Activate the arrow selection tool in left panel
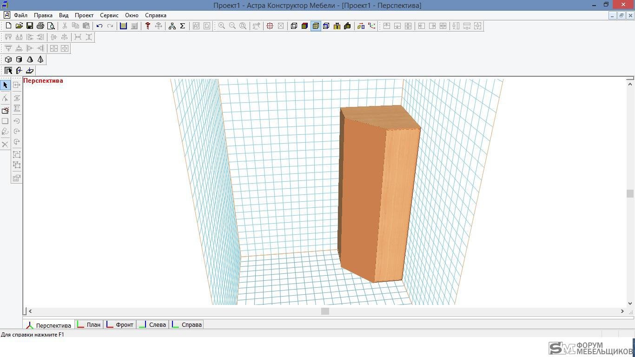Image resolution: width=635 pixels, height=357 pixels. pos(5,85)
